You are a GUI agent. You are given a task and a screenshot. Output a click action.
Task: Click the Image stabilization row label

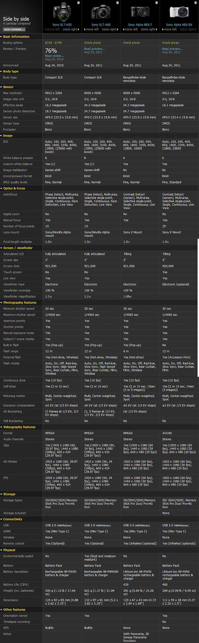(15, 170)
